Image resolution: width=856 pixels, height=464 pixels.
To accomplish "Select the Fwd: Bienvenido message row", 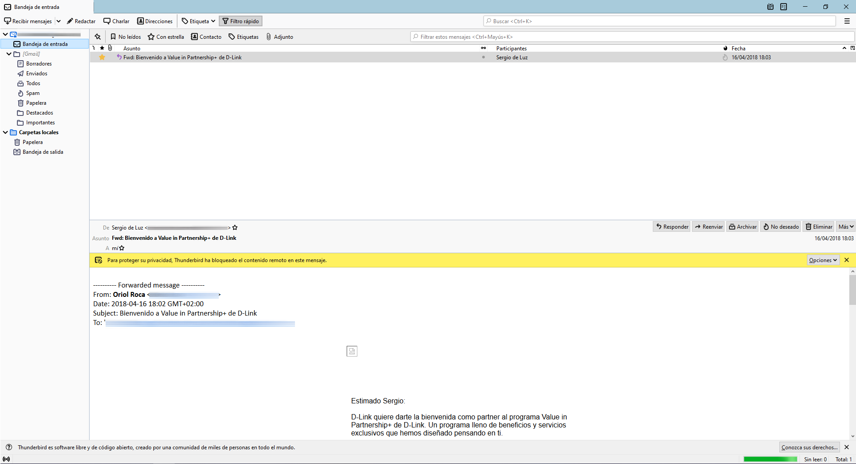I will pyautogui.click(x=472, y=57).
